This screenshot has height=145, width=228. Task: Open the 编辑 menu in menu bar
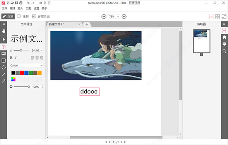[13, 8]
